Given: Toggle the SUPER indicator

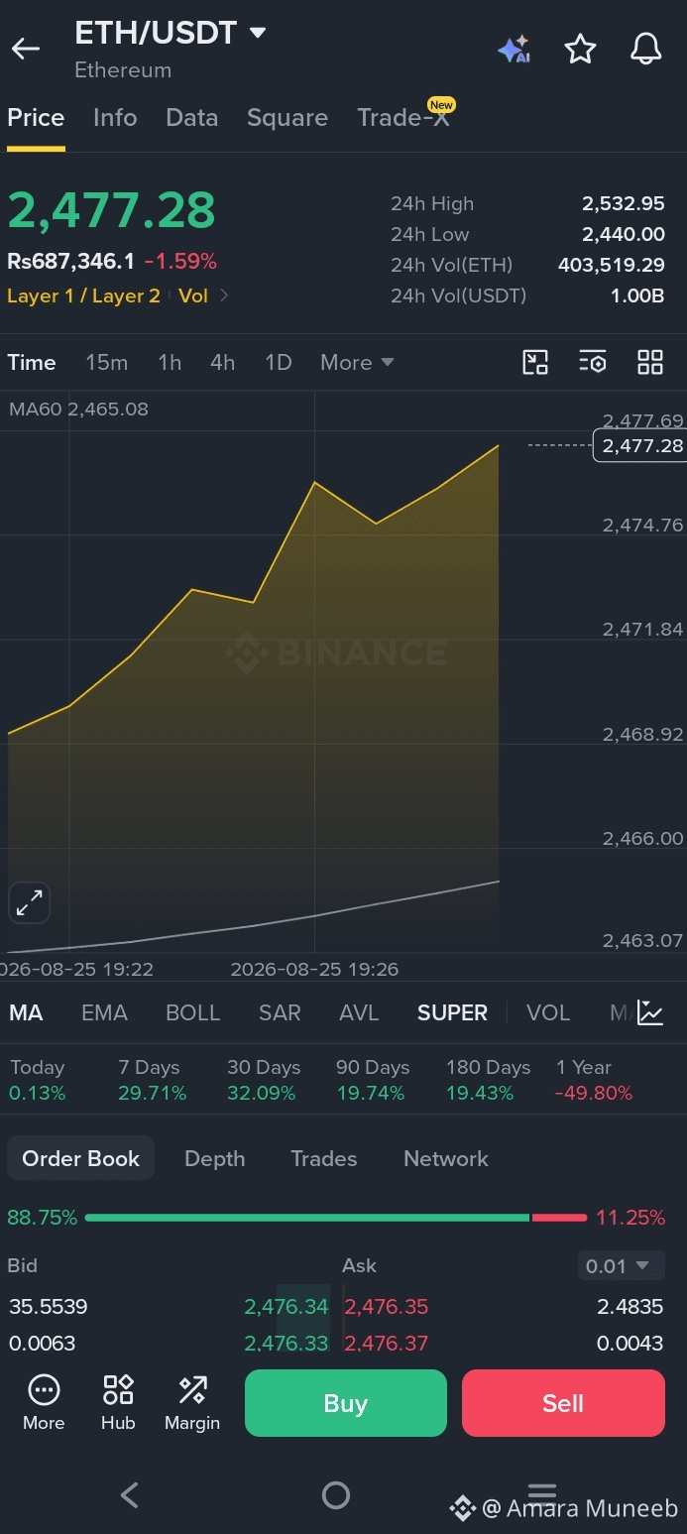Looking at the screenshot, I should (x=452, y=1012).
